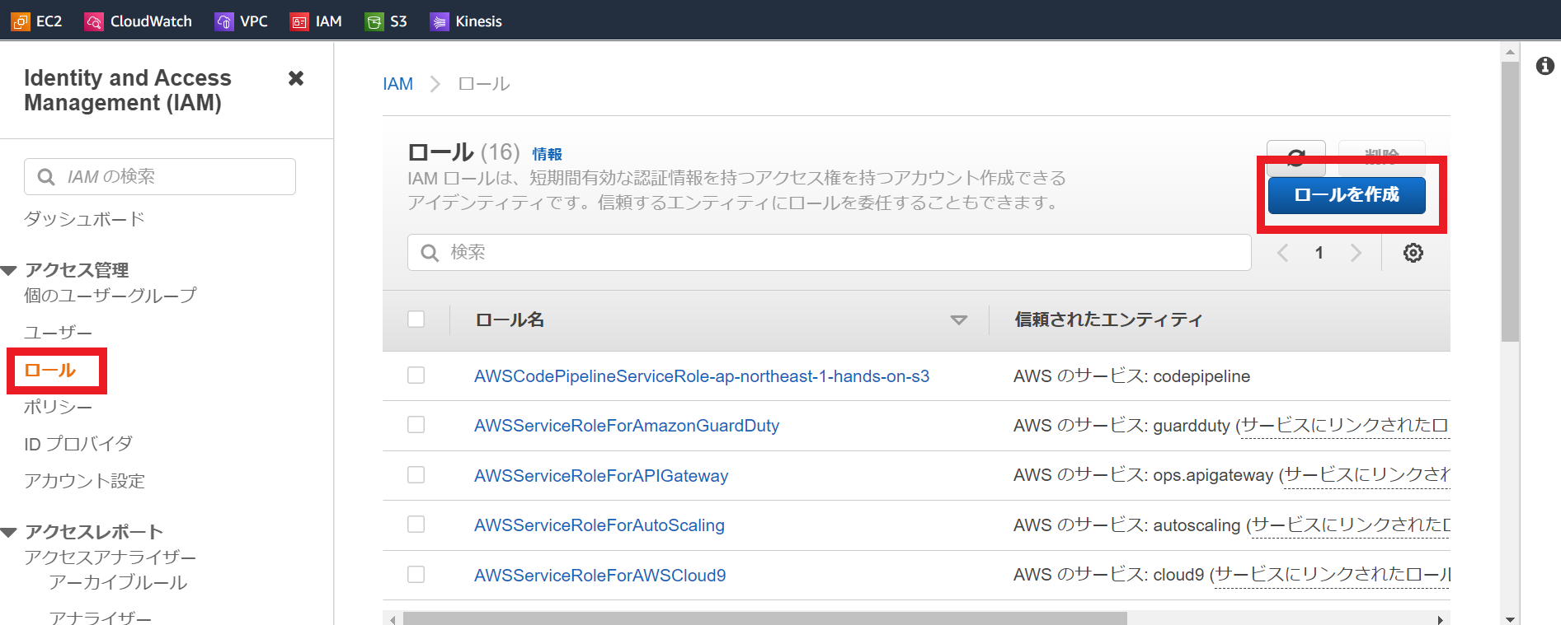Open AWSCodePipelineServiceRole-ap-northeast-1-hands-on-s3 role link
Viewport: 1561px width, 625px height.
[x=702, y=376]
